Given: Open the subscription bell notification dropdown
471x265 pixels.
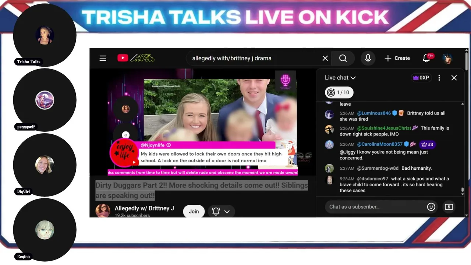Looking at the screenshot, I should click(x=221, y=211).
